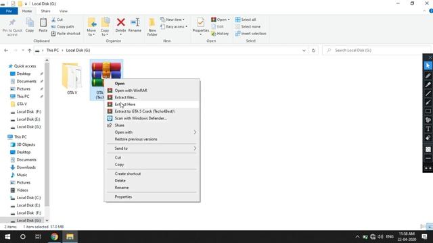
Task: Click the back navigation arrow
Action: tap(6, 51)
